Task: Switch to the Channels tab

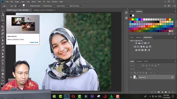Action: (x=139, y=61)
